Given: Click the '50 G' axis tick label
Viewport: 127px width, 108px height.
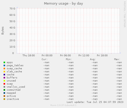Looking at the screenshot, I should (12, 21).
